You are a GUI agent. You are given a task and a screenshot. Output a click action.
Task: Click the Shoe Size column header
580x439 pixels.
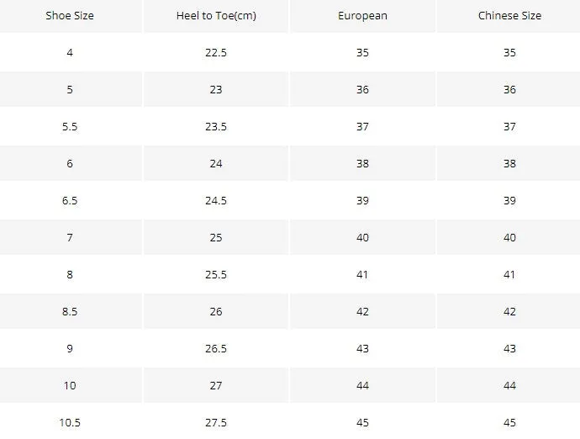click(x=70, y=15)
